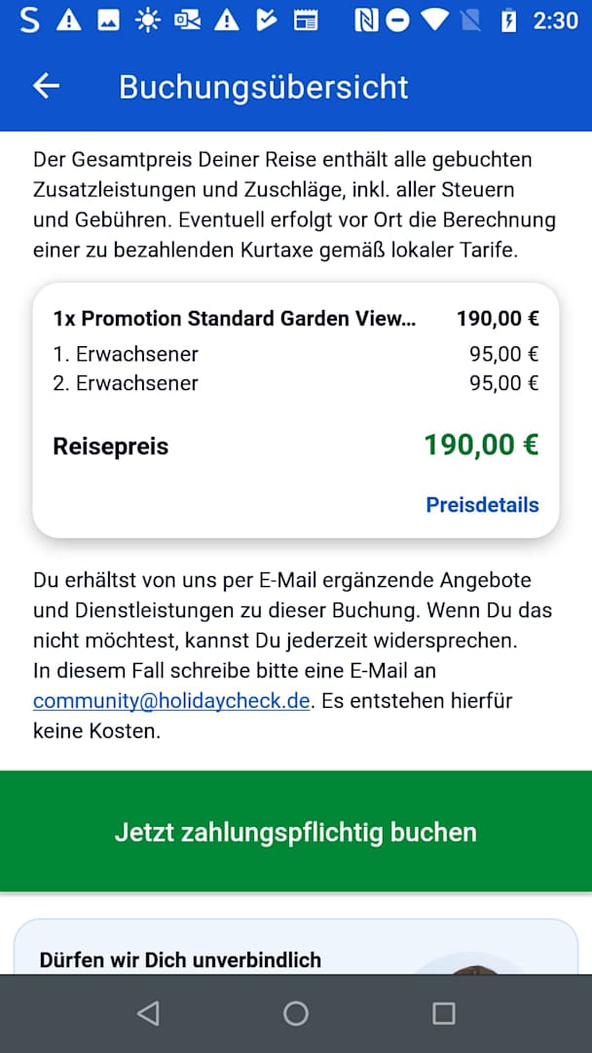Tap the NFC status icon

(366, 19)
